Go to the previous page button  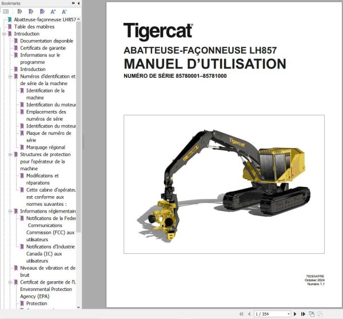249,314
